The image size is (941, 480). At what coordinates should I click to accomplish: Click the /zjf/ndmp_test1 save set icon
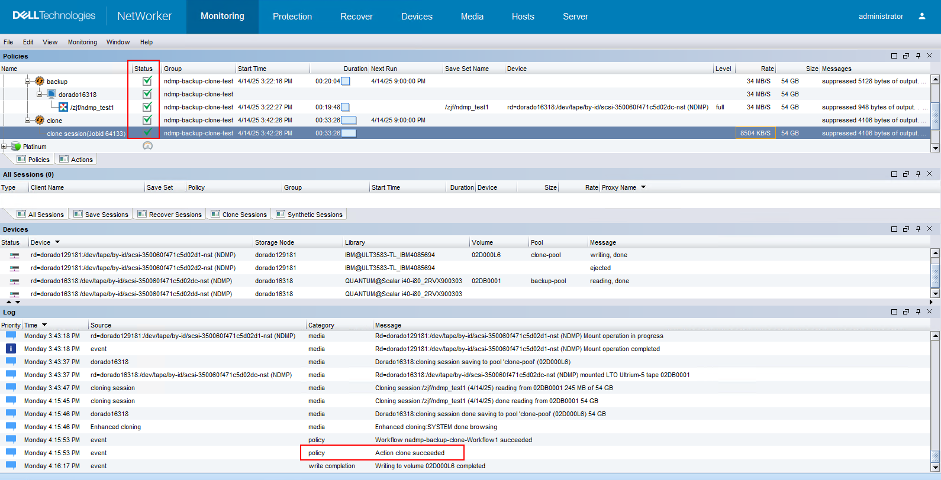click(63, 107)
